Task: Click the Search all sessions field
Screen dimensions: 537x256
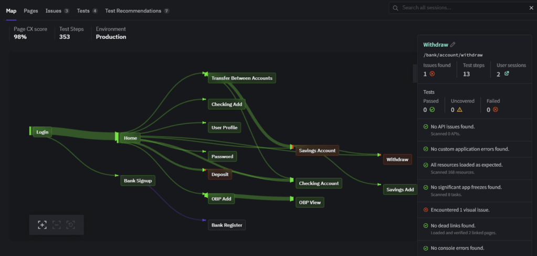Action: (x=462, y=8)
